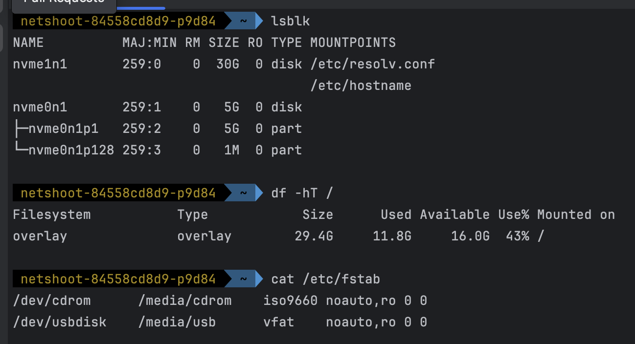Click the nvme1n1 disk name
The height and width of the screenshot is (344, 635).
tap(40, 64)
